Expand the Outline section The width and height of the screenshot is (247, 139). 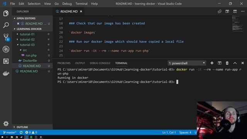pos(32,127)
